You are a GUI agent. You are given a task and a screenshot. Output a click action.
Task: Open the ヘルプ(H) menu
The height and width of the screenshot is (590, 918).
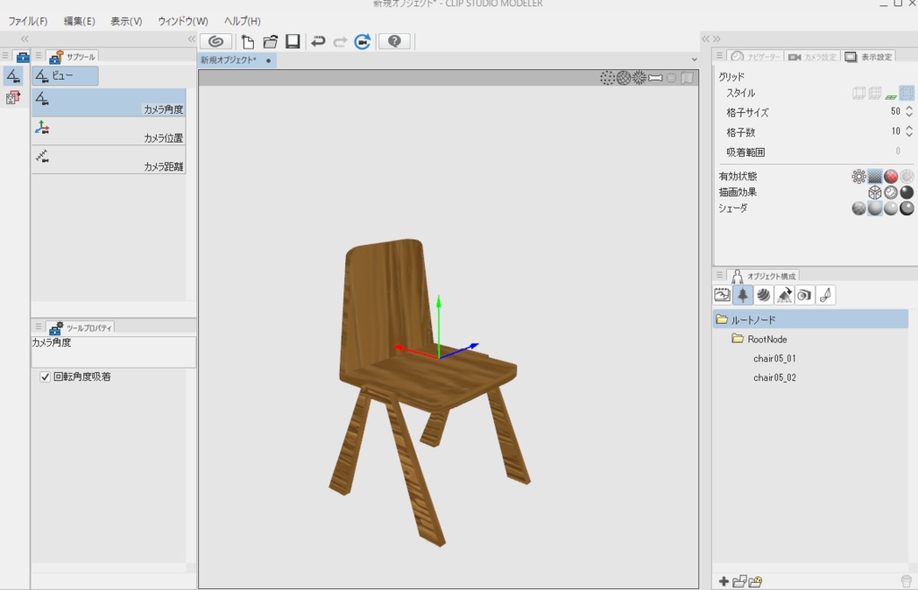[x=242, y=22]
